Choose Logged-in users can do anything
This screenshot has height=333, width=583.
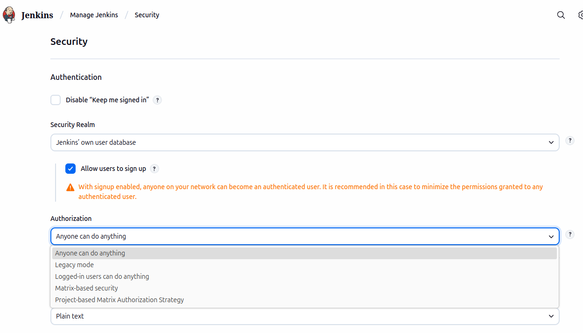(x=102, y=276)
